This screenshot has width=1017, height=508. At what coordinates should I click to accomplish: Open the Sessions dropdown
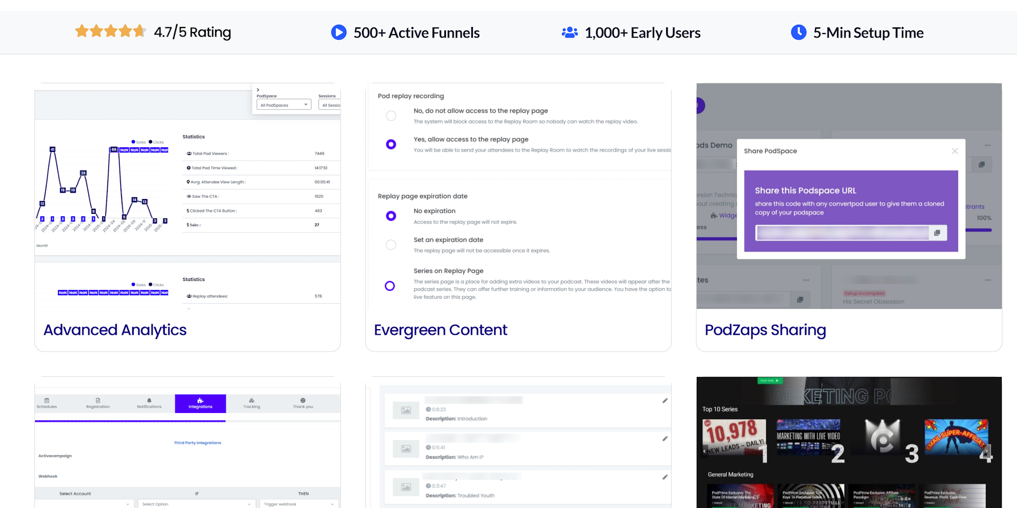(x=330, y=105)
